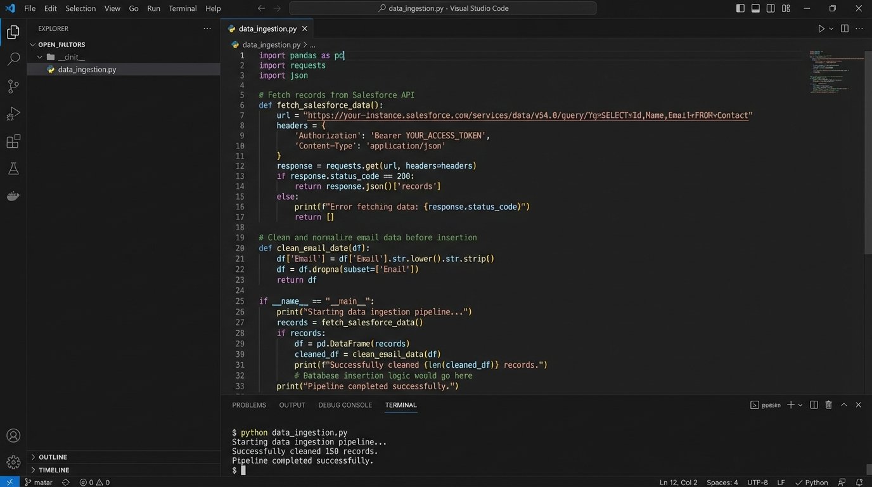Image resolution: width=872 pixels, height=487 pixels.
Task: Open the Docker view in activity bar
Action: click(x=13, y=196)
